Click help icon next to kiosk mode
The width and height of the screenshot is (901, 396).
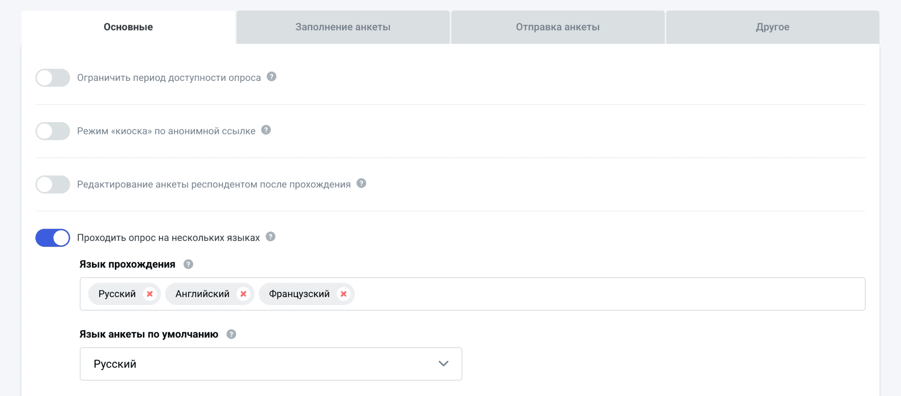pos(266,130)
